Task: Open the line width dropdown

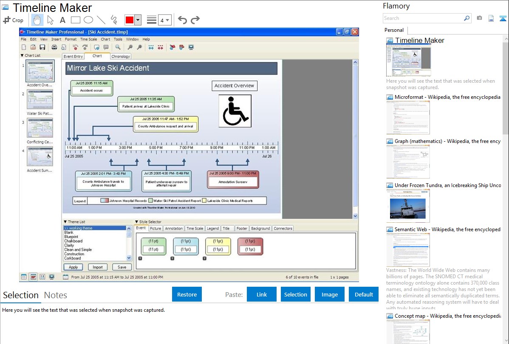Action: tap(164, 20)
